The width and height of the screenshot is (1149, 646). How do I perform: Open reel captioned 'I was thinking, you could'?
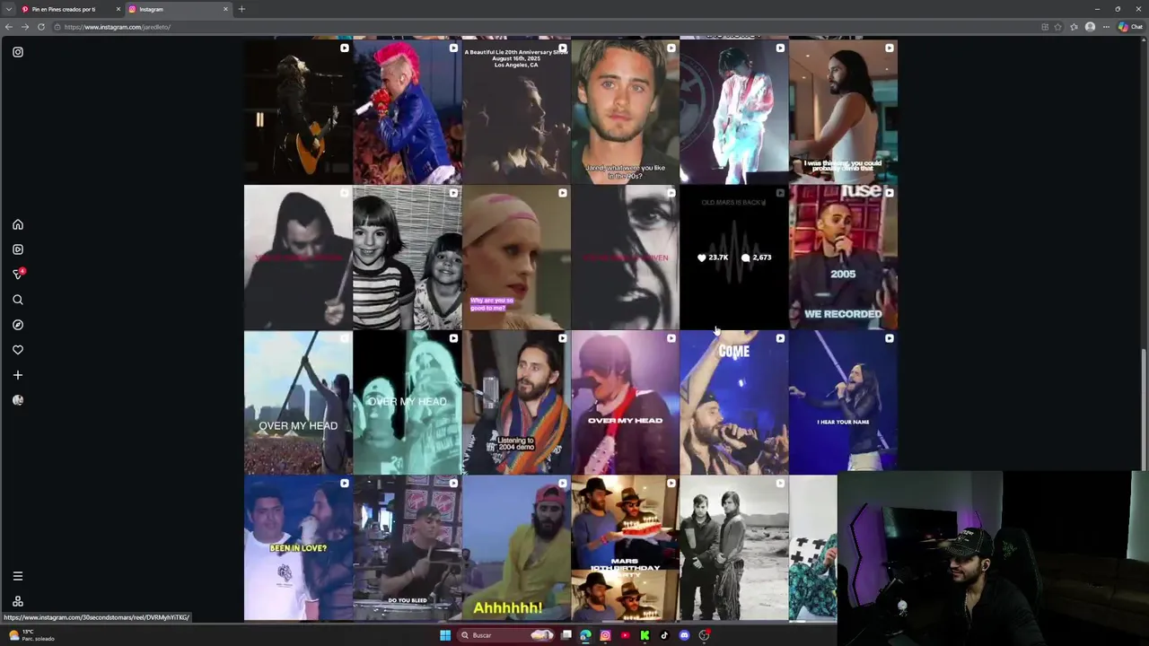coord(843,111)
